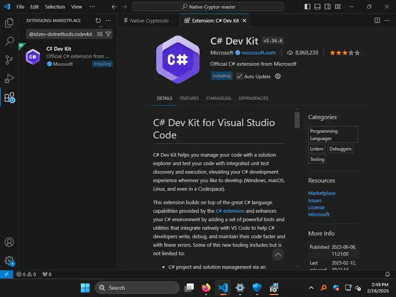Open the microsoft.com publisher link
The image size is (396, 297).
click(258, 53)
